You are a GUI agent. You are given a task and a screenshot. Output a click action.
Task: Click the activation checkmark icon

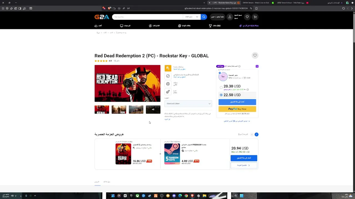point(168,76)
